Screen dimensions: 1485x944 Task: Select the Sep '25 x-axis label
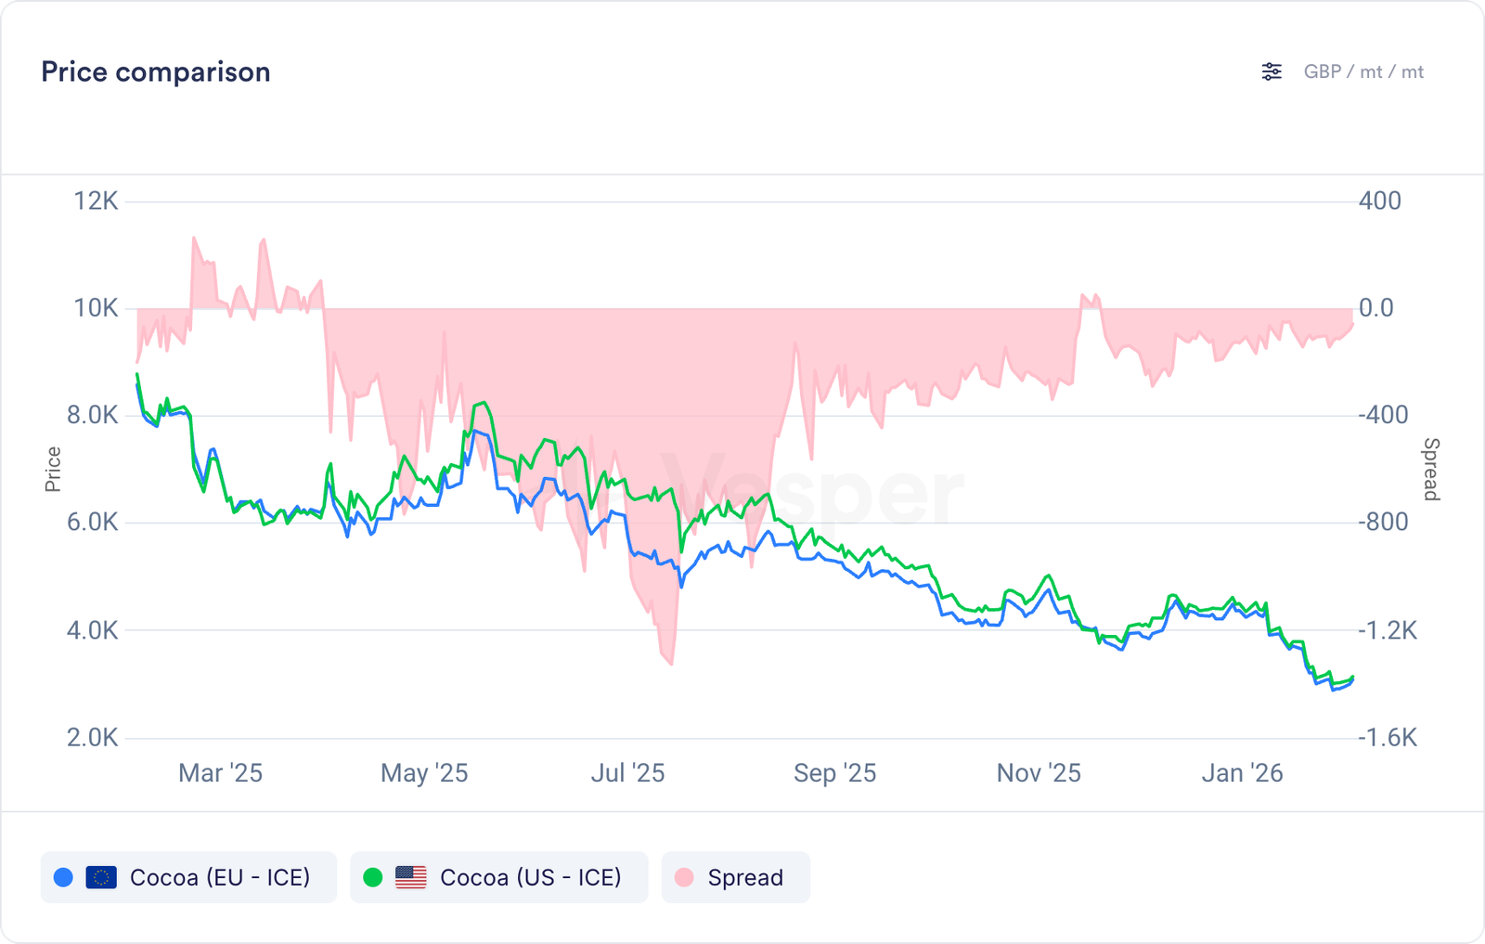click(834, 773)
